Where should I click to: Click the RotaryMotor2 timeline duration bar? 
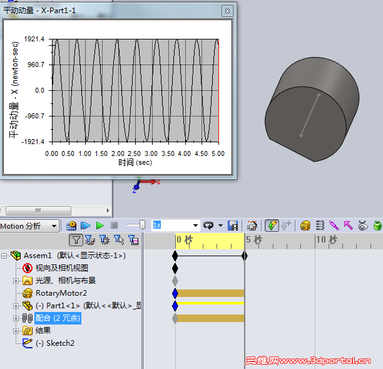pos(210,293)
